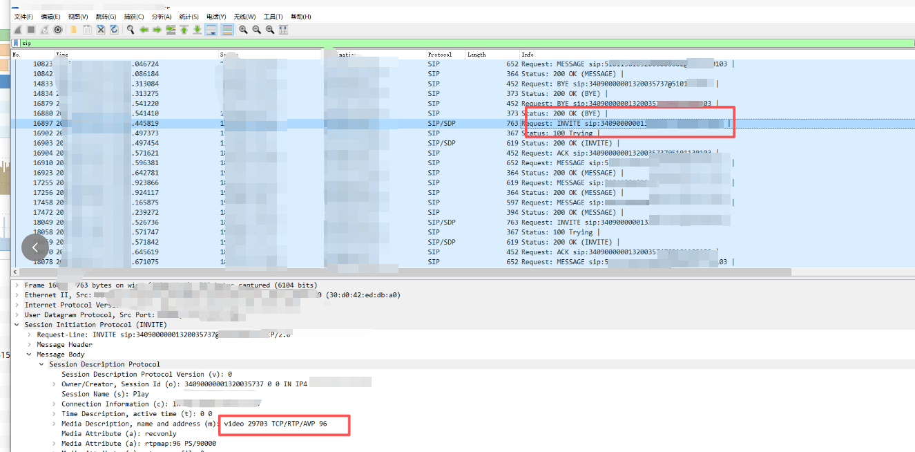Collapse the Session Initiation Protocol (INVITE) node

coord(17,325)
